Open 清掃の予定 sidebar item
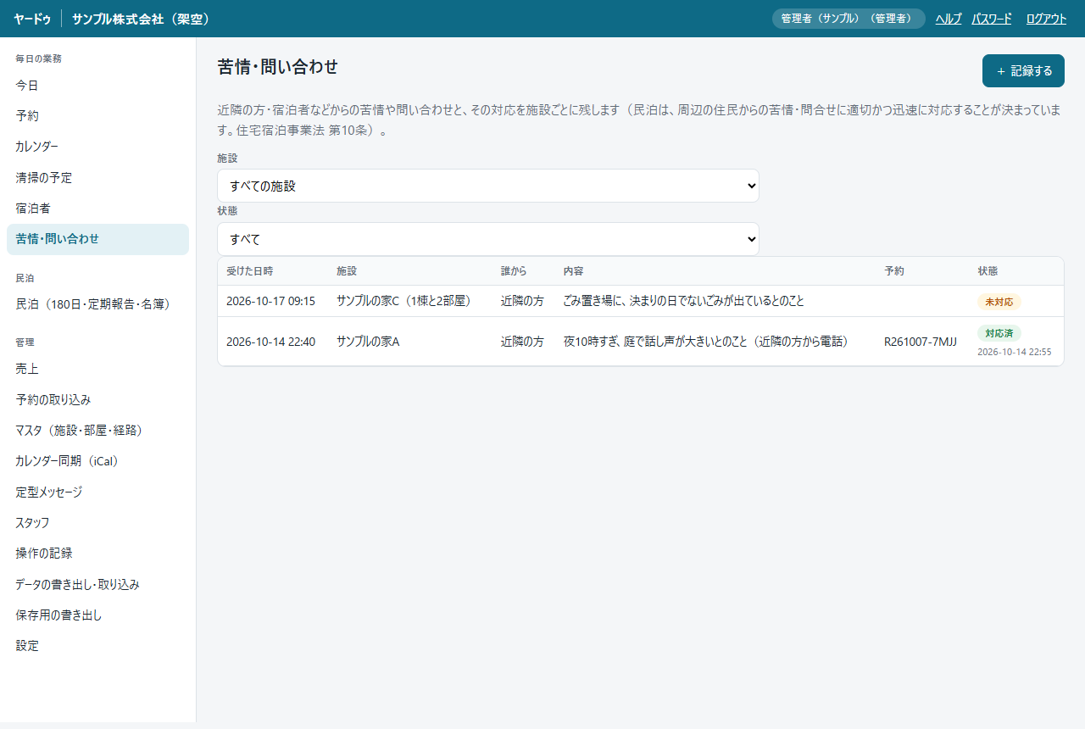The height and width of the screenshot is (729, 1085). 97,178
